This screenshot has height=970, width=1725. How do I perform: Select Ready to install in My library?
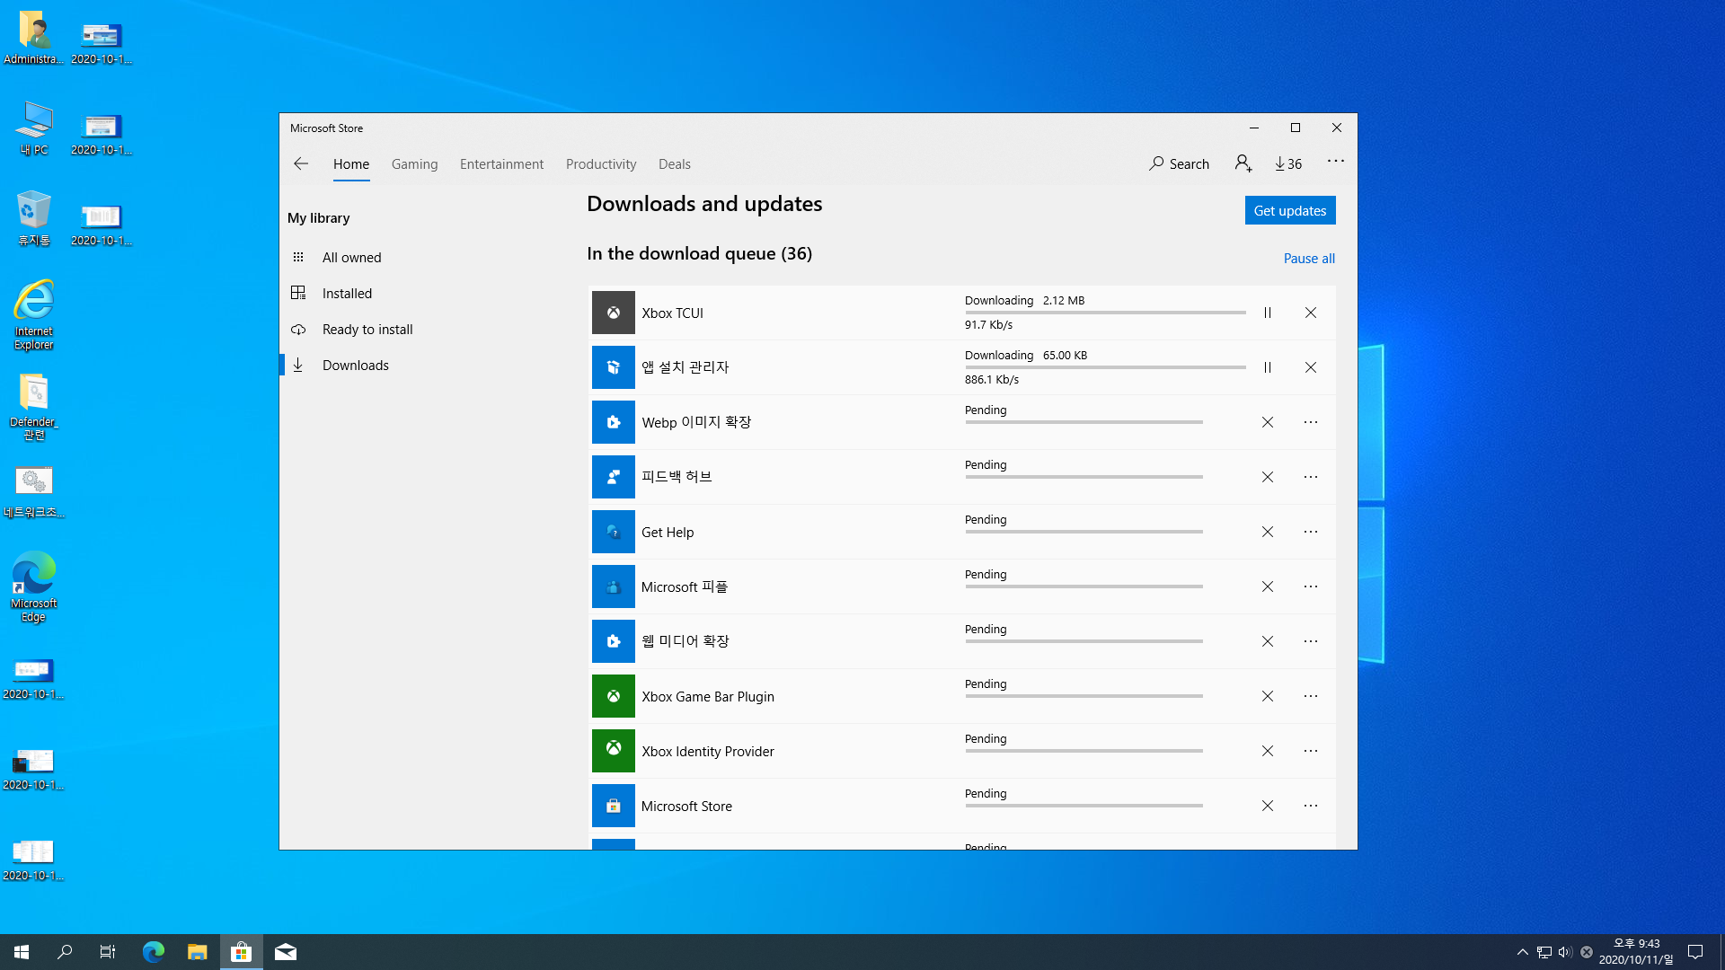click(x=367, y=330)
